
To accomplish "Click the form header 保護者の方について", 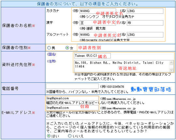I will tap(88, 4).
